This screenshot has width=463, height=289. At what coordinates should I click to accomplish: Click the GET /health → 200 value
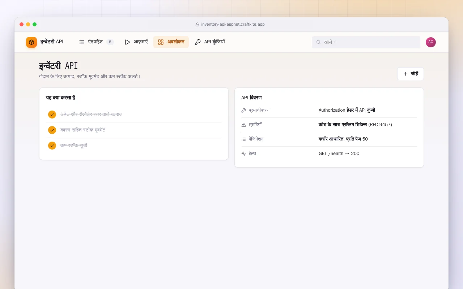click(339, 154)
